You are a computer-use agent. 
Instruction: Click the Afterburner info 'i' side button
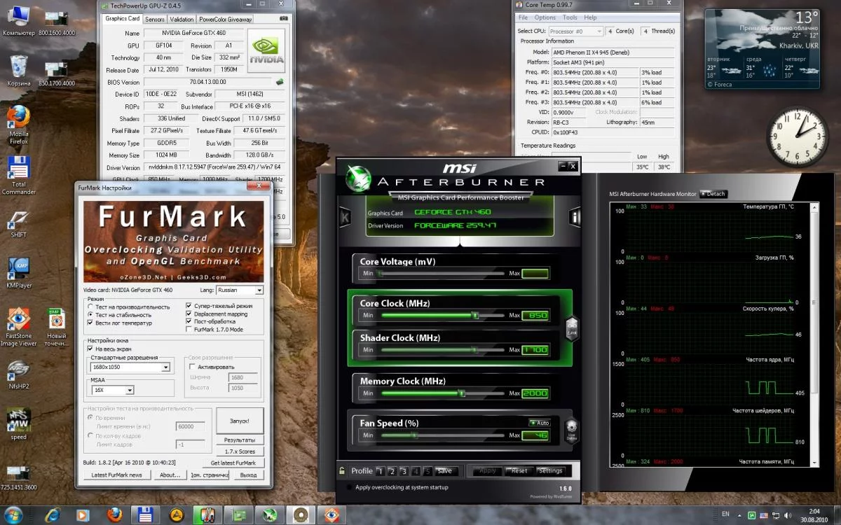tap(575, 216)
